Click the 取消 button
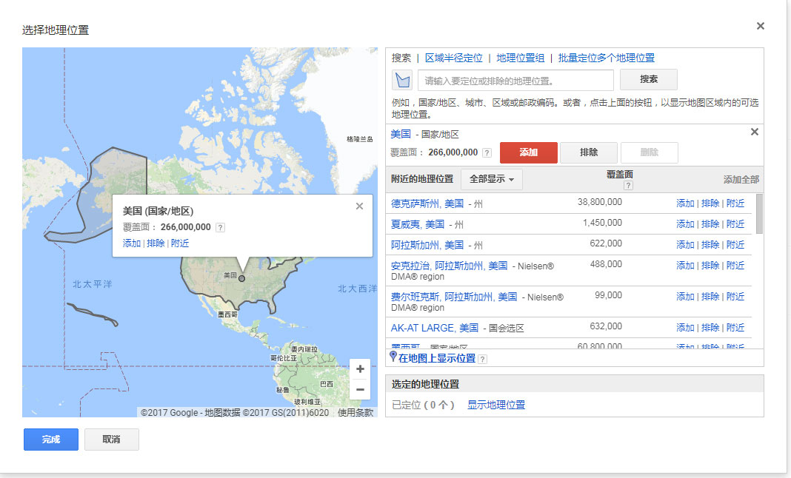791x478 pixels. point(112,440)
